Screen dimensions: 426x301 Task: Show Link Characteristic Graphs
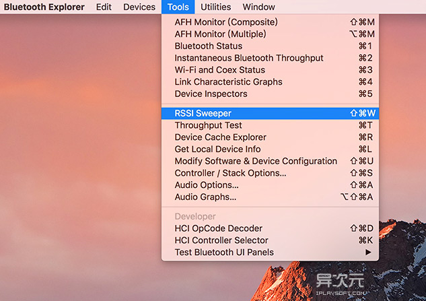tap(228, 82)
